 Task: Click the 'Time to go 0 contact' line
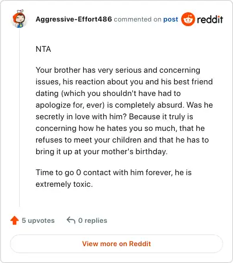click(x=114, y=172)
